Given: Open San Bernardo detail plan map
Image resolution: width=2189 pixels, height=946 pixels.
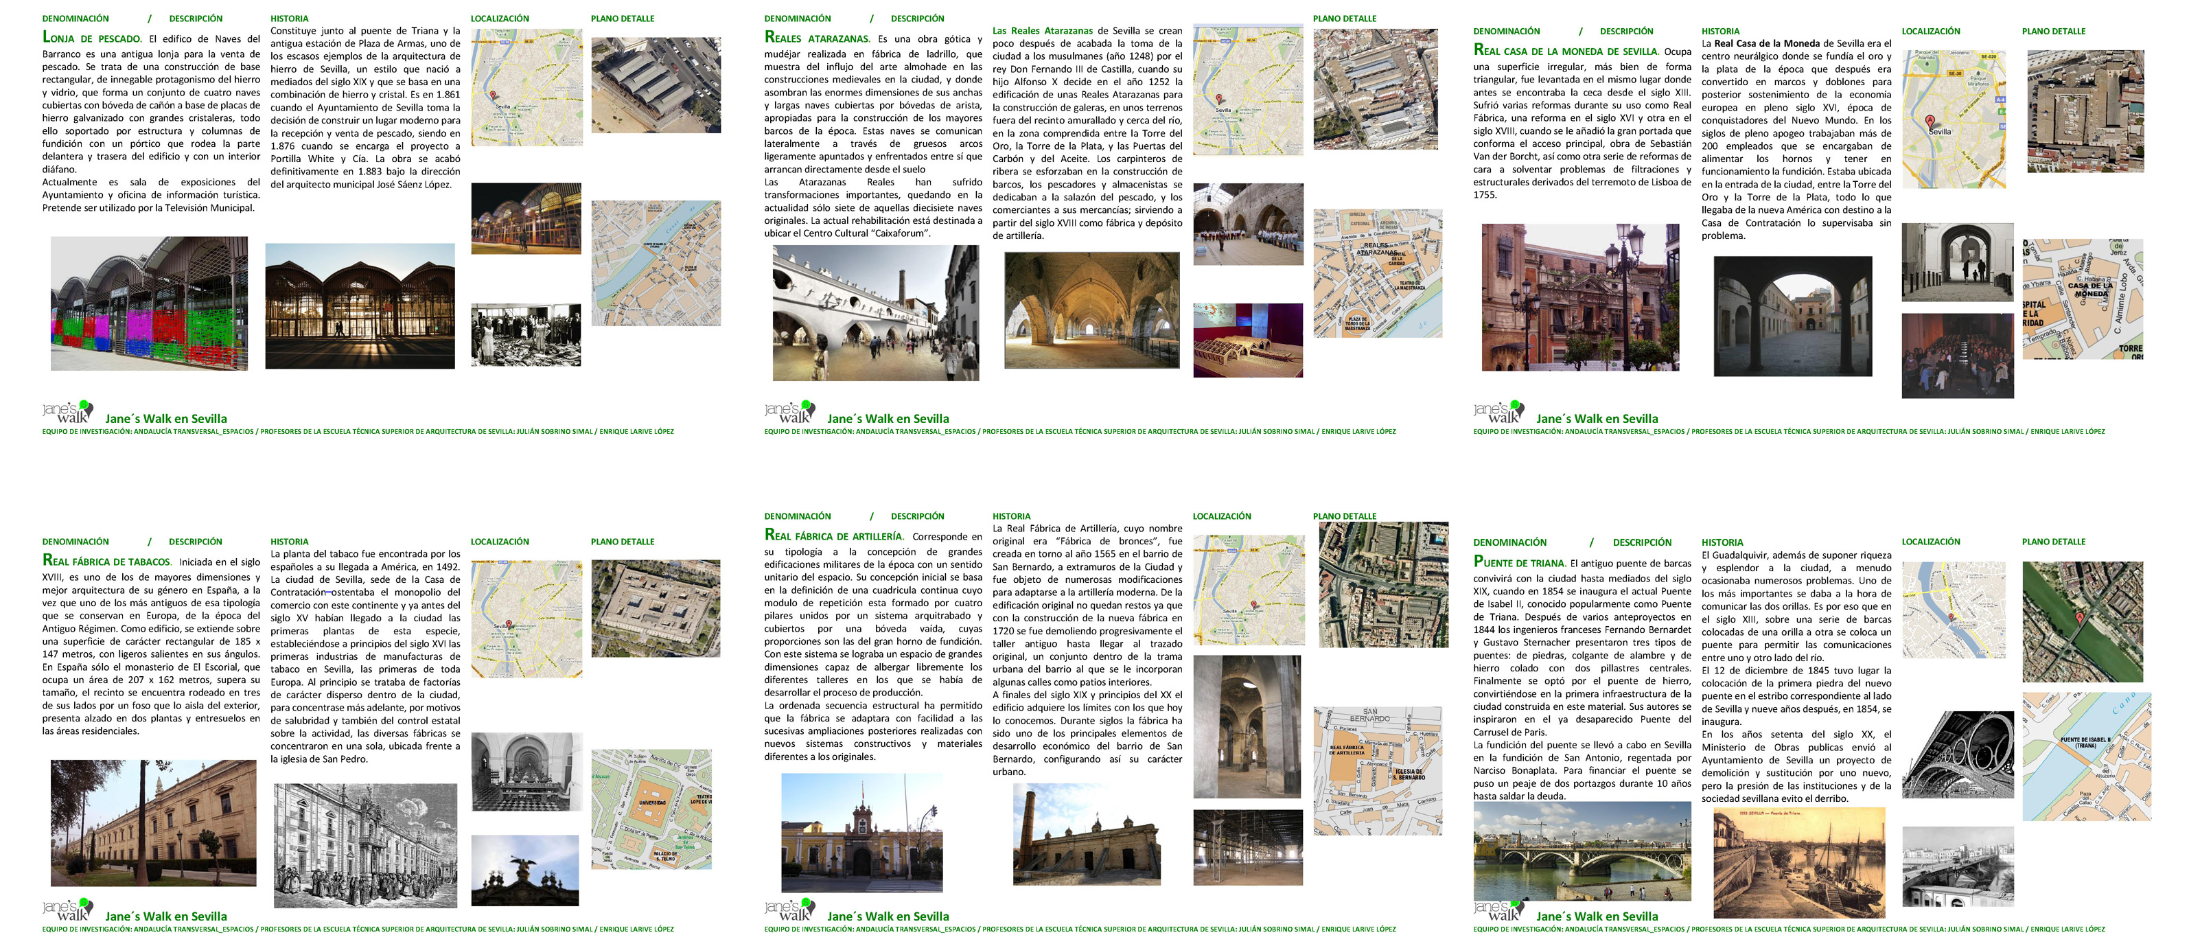Looking at the screenshot, I should point(1377,770).
